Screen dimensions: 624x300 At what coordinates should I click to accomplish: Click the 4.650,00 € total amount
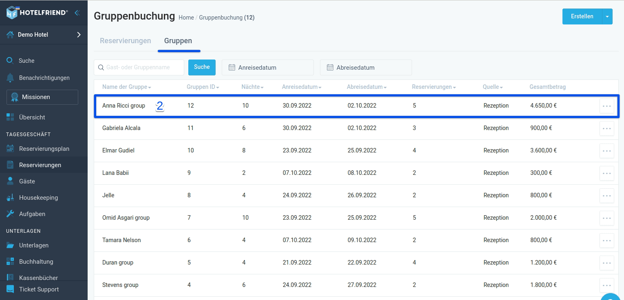pos(543,106)
